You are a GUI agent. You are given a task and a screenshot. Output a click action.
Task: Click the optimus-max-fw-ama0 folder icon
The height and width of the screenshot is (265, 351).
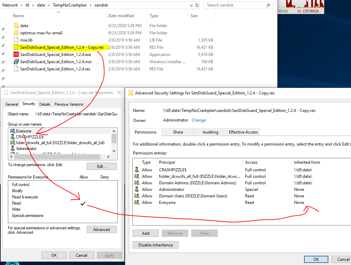[16, 33]
